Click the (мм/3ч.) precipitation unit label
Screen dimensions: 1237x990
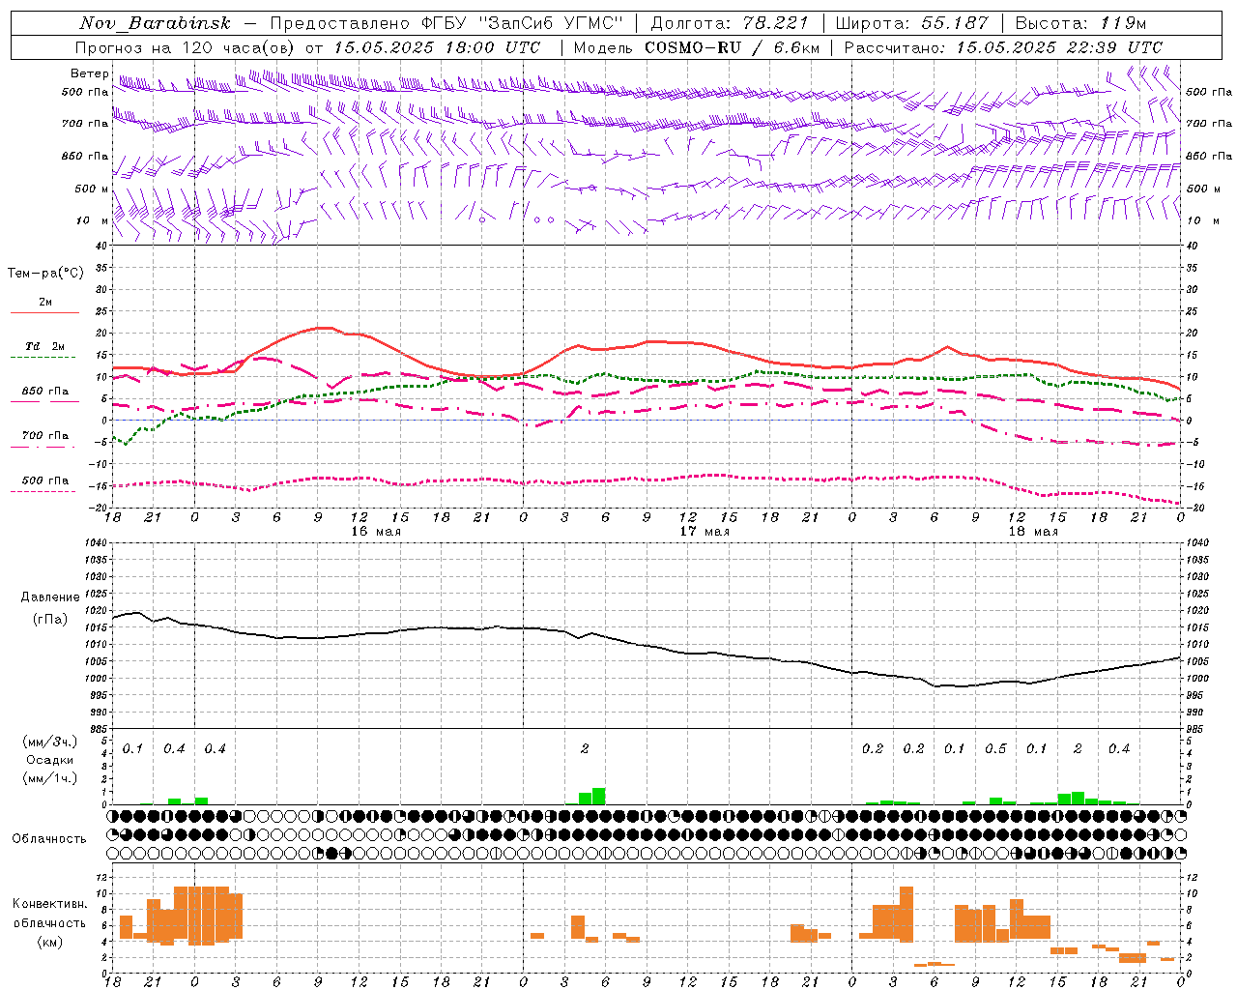click(48, 742)
